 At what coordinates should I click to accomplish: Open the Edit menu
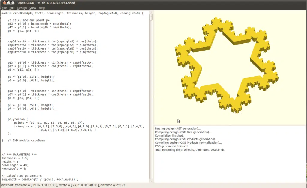pos(12,8)
